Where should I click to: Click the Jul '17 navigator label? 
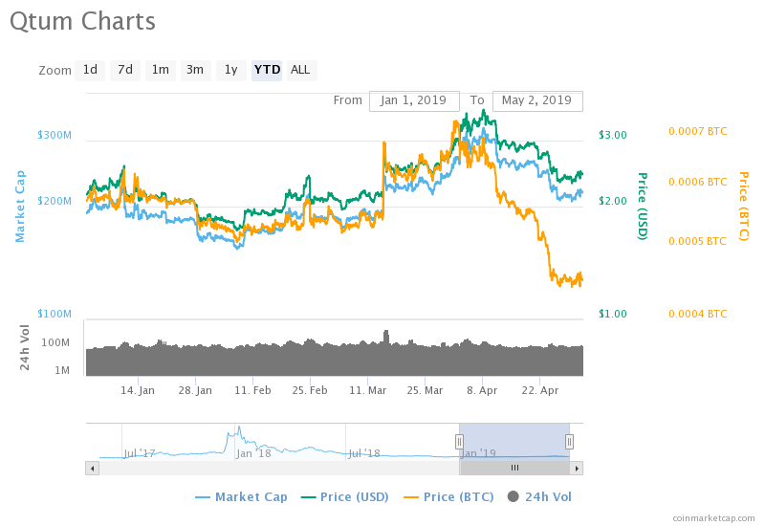[x=140, y=453]
